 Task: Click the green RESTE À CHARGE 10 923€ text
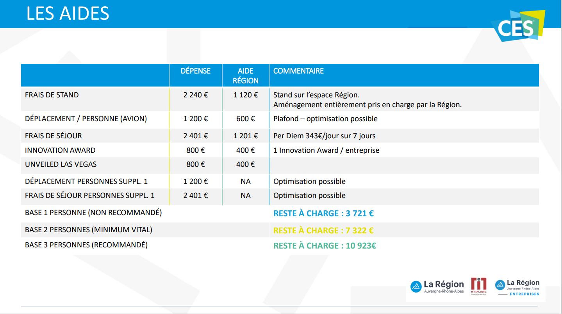(325, 246)
